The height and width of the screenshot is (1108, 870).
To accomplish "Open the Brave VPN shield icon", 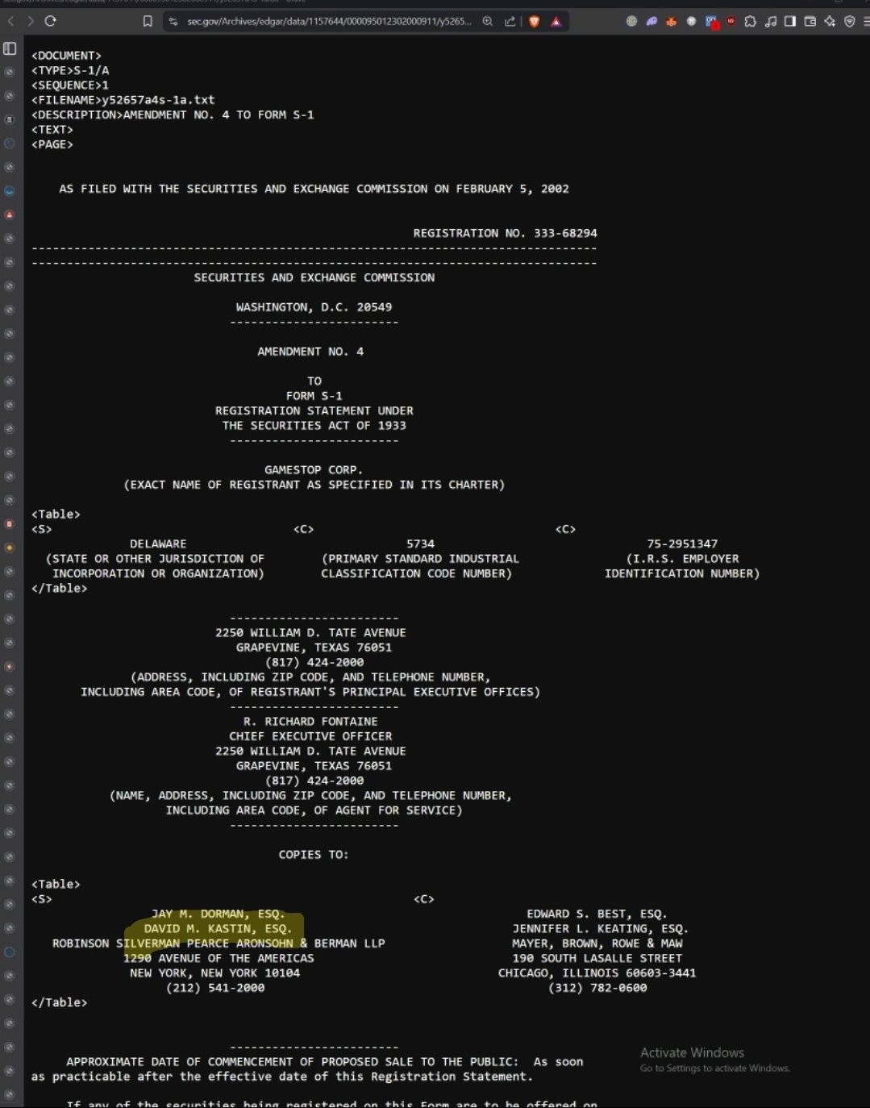I will click(x=849, y=22).
